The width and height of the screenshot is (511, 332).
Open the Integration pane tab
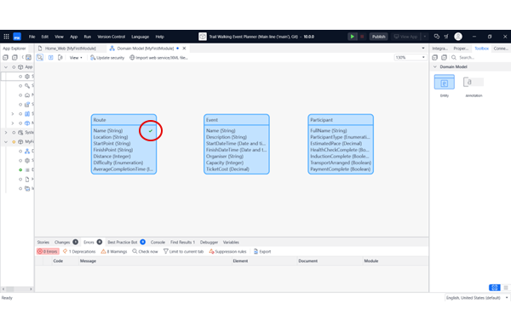tap(439, 49)
